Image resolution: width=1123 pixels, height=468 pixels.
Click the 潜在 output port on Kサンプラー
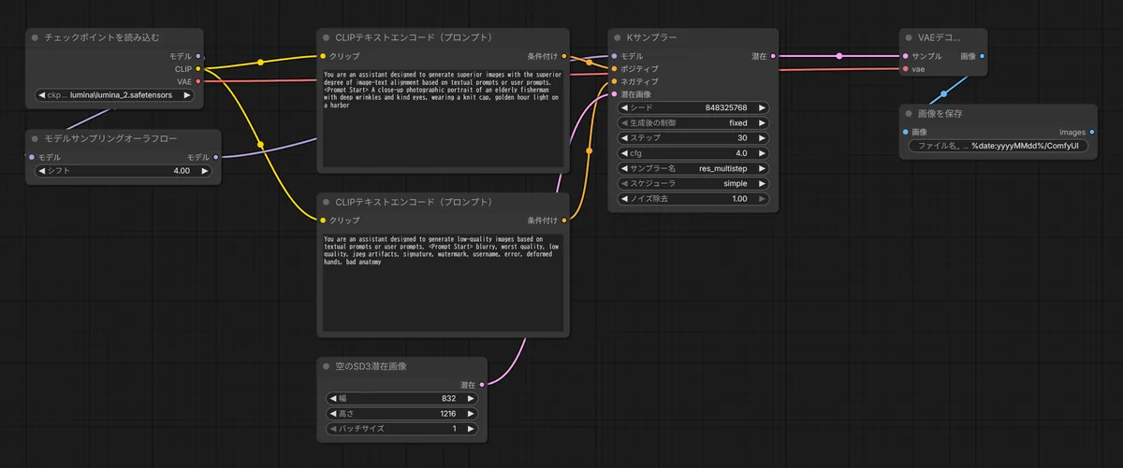tap(774, 56)
